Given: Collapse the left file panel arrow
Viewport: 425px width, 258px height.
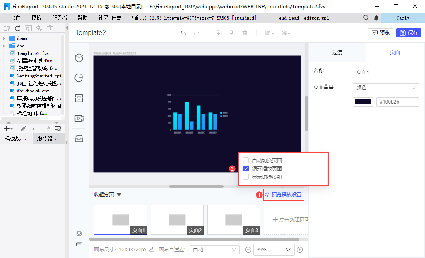Looking at the screenshot, I should click(67, 28).
